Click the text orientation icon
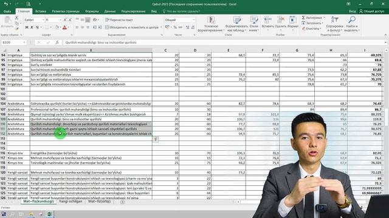 tap(95, 20)
